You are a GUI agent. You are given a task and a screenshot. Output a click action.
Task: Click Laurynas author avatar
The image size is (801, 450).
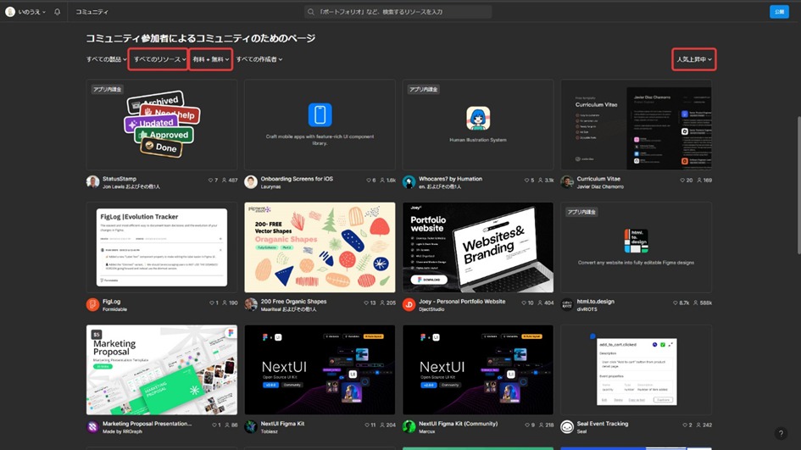click(251, 182)
